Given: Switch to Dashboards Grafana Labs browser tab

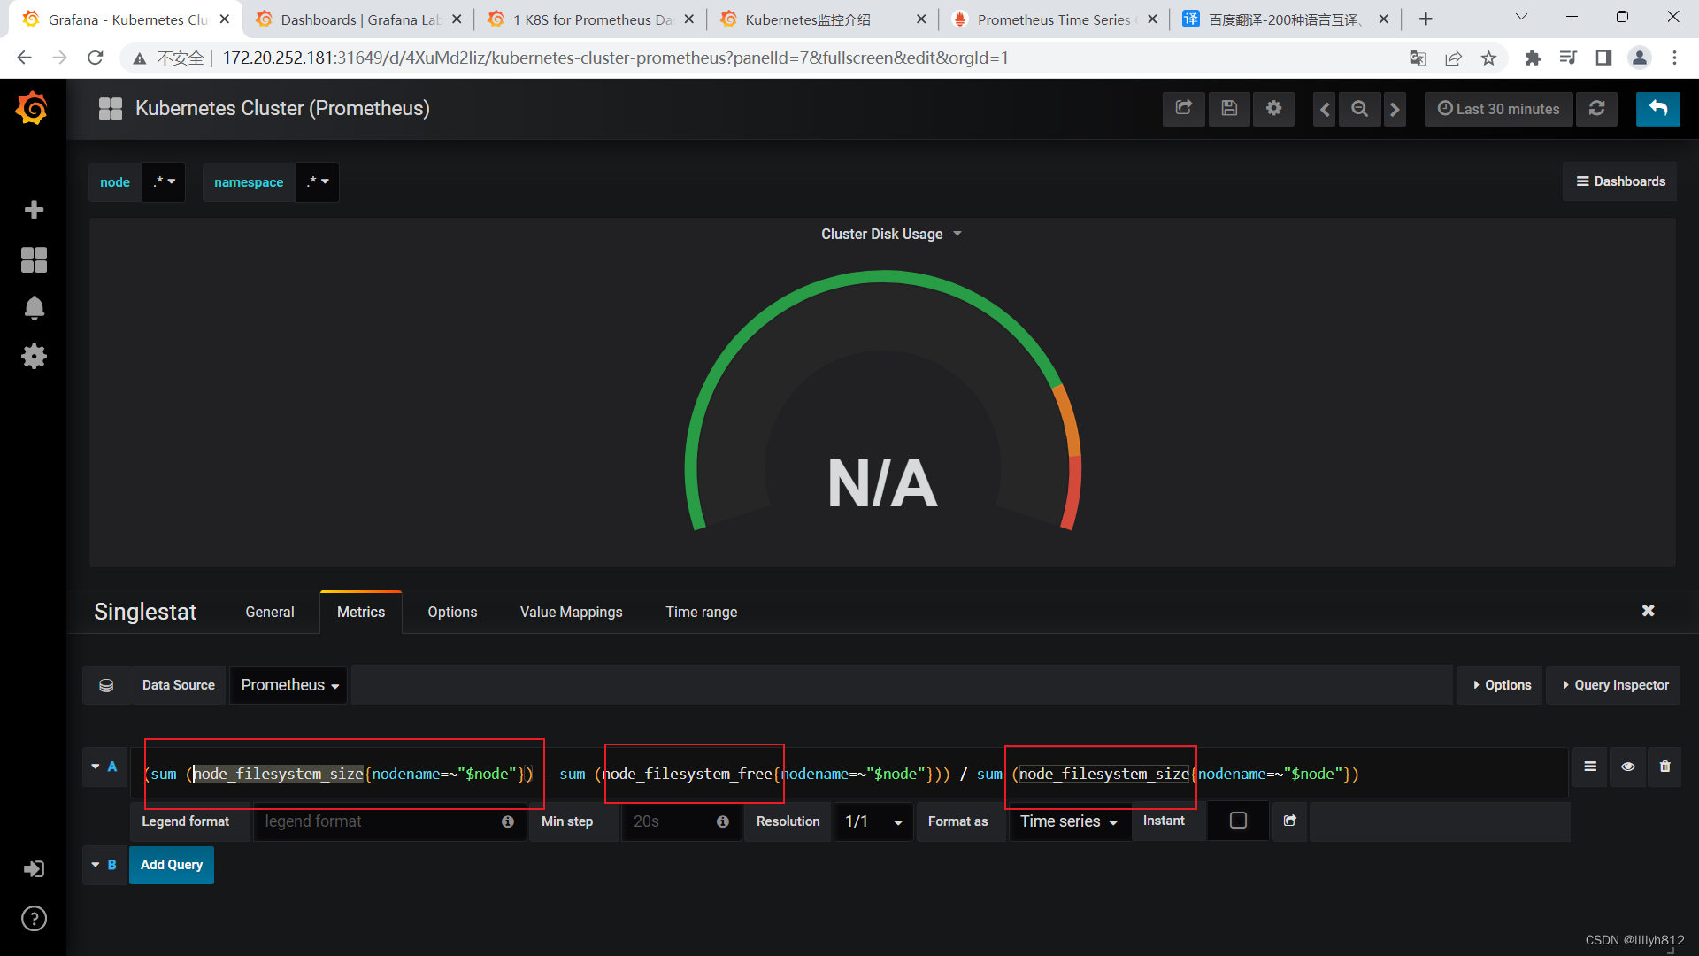Looking at the screenshot, I should (x=357, y=19).
